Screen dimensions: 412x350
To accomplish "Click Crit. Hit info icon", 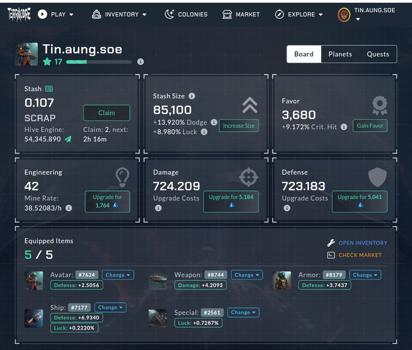I will tap(344, 127).
